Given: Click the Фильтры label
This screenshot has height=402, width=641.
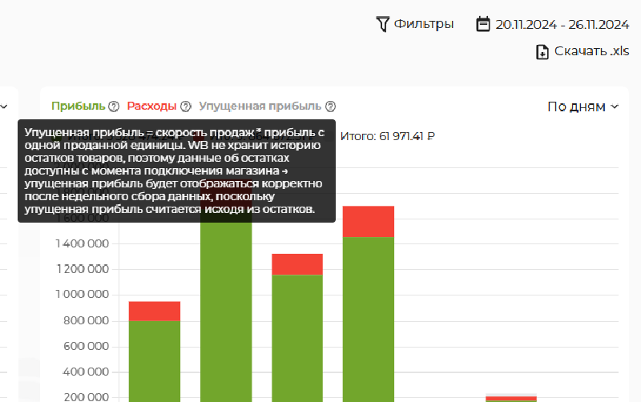Looking at the screenshot, I should (x=424, y=24).
